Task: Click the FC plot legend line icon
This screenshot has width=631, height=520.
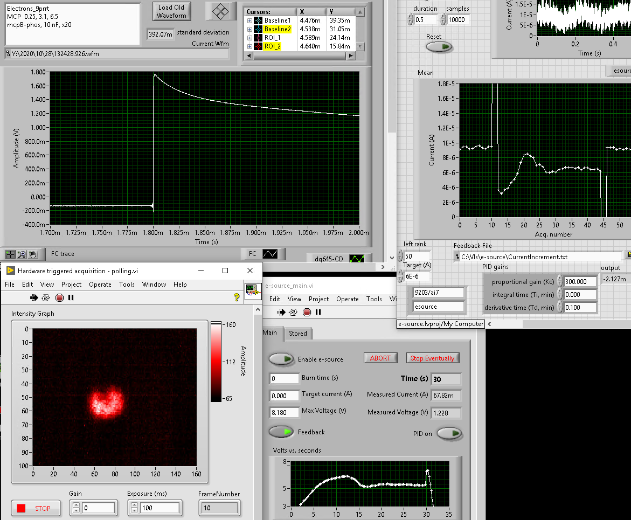Action: [x=270, y=254]
